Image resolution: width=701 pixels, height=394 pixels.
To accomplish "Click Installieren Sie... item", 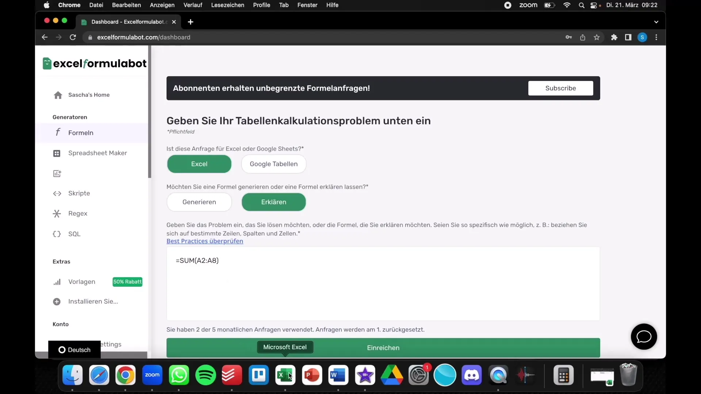I will [85, 302].
